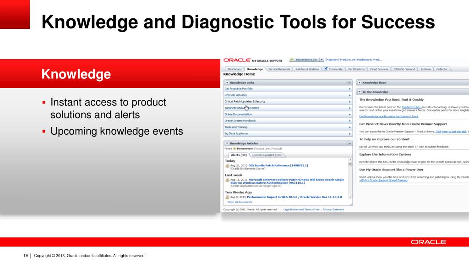Viewport: 469px width, 264px height.
Task: Open the Get Proactive Portfolio link
Action: click(238, 89)
